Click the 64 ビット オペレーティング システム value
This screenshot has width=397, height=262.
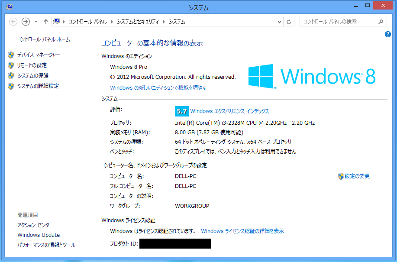[x=233, y=142]
